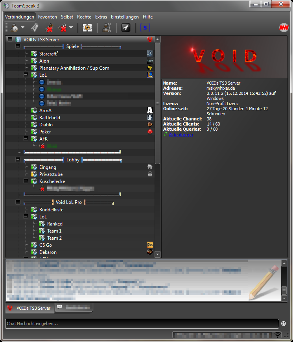Open the Hilfe menu
The height and width of the screenshot is (342, 293).
(x=147, y=17)
